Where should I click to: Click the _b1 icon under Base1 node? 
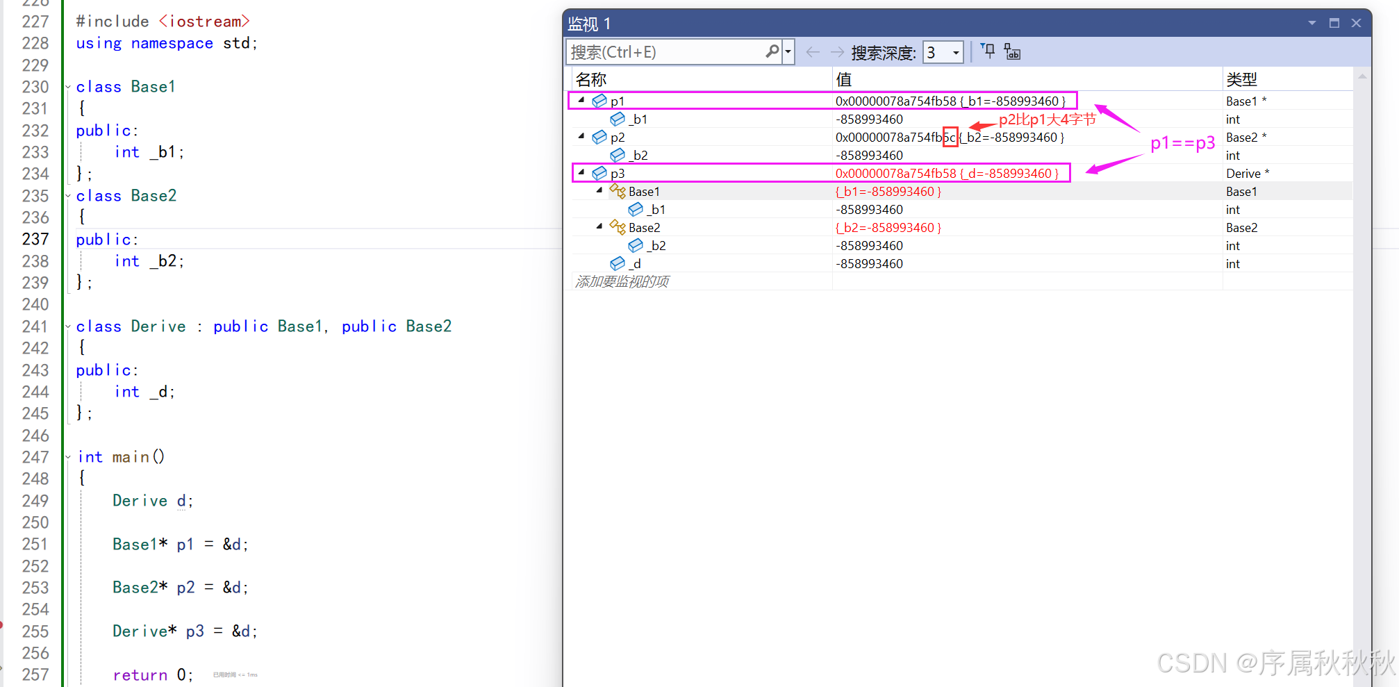pyautogui.click(x=636, y=209)
